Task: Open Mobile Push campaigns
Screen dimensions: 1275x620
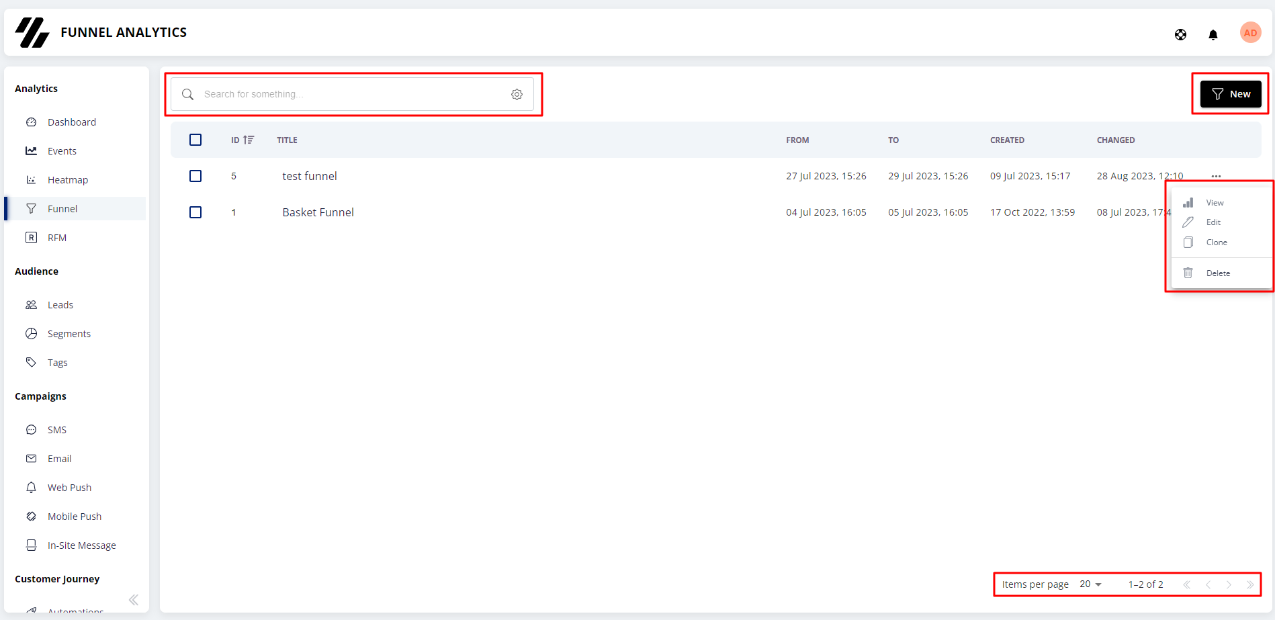Action: [x=75, y=517]
